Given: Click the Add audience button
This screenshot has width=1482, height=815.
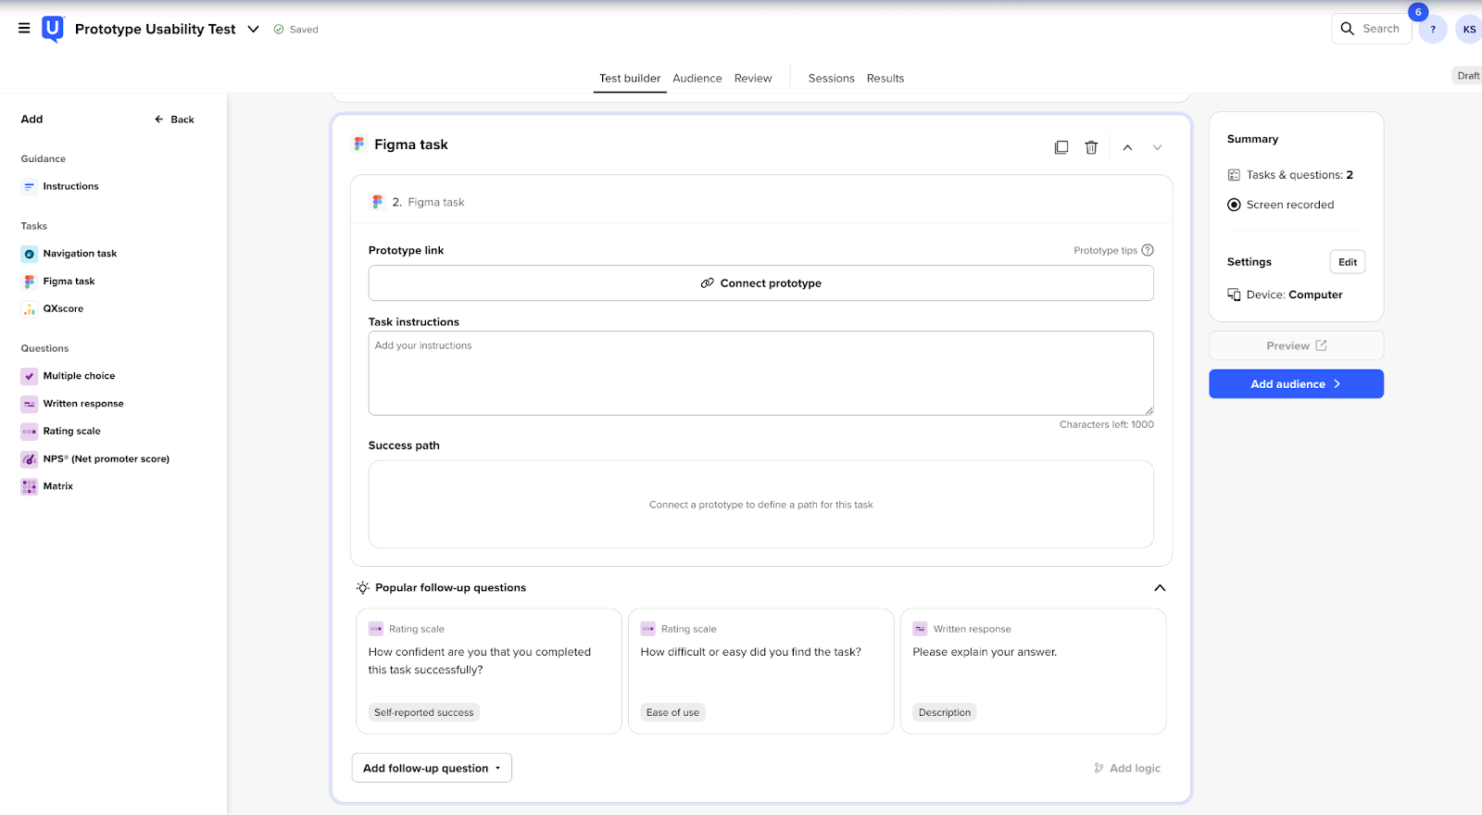Looking at the screenshot, I should point(1296,384).
